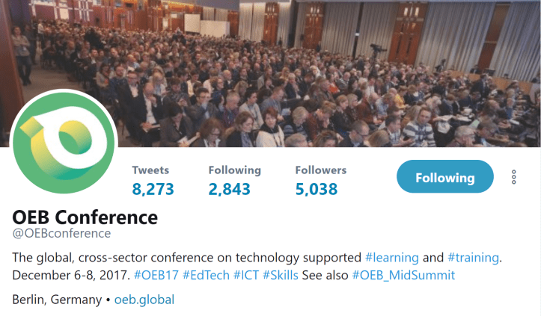Open the OEB Conference profile avatar
Image resolution: width=541 pixels, height=316 pixels.
pyautogui.click(x=64, y=143)
